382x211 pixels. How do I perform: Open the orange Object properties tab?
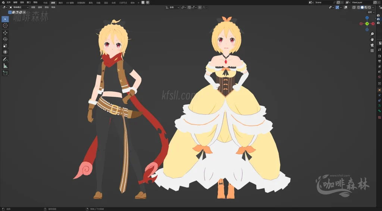pyautogui.click(x=379, y=90)
